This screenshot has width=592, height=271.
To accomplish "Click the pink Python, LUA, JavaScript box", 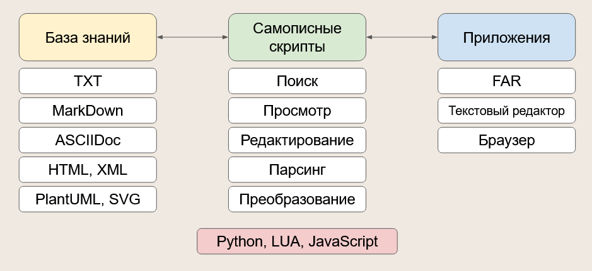I will click(297, 241).
